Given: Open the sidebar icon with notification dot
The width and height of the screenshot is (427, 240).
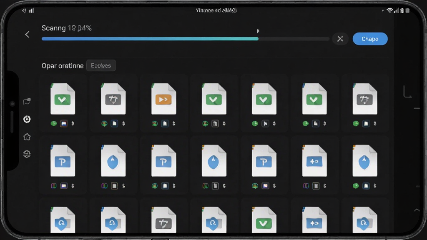Looking at the screenshot, I should pyautogui.click(x=27, y=101).
